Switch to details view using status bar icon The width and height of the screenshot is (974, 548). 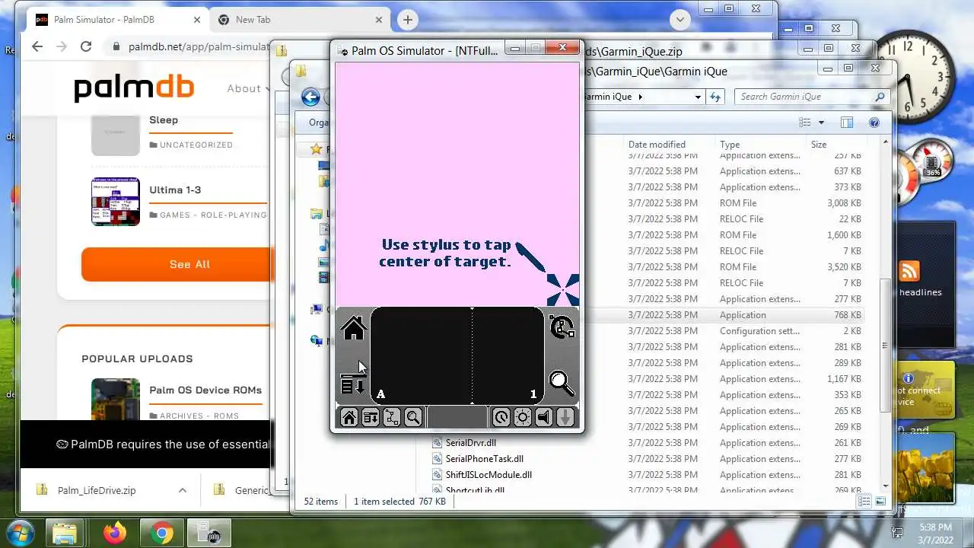coord(864,502)
